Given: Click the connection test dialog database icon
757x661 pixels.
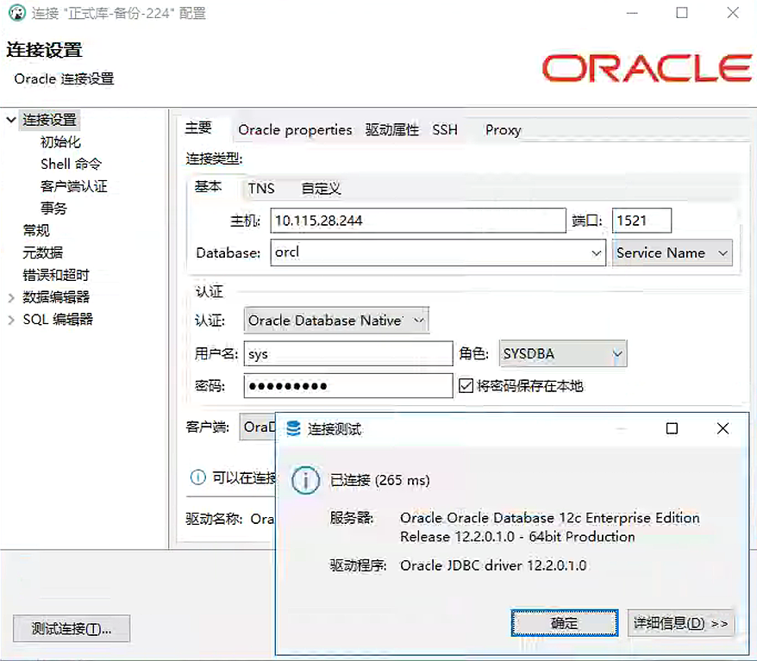Looking at the screenshot, I should 293,428.
